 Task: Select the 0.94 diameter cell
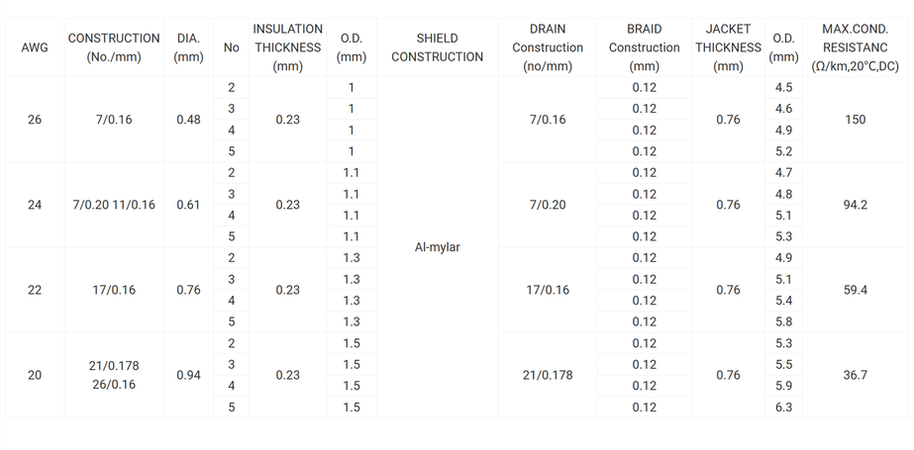[188, 375]
